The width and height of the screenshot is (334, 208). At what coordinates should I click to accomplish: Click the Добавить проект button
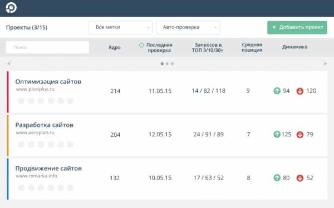[297, 27]
